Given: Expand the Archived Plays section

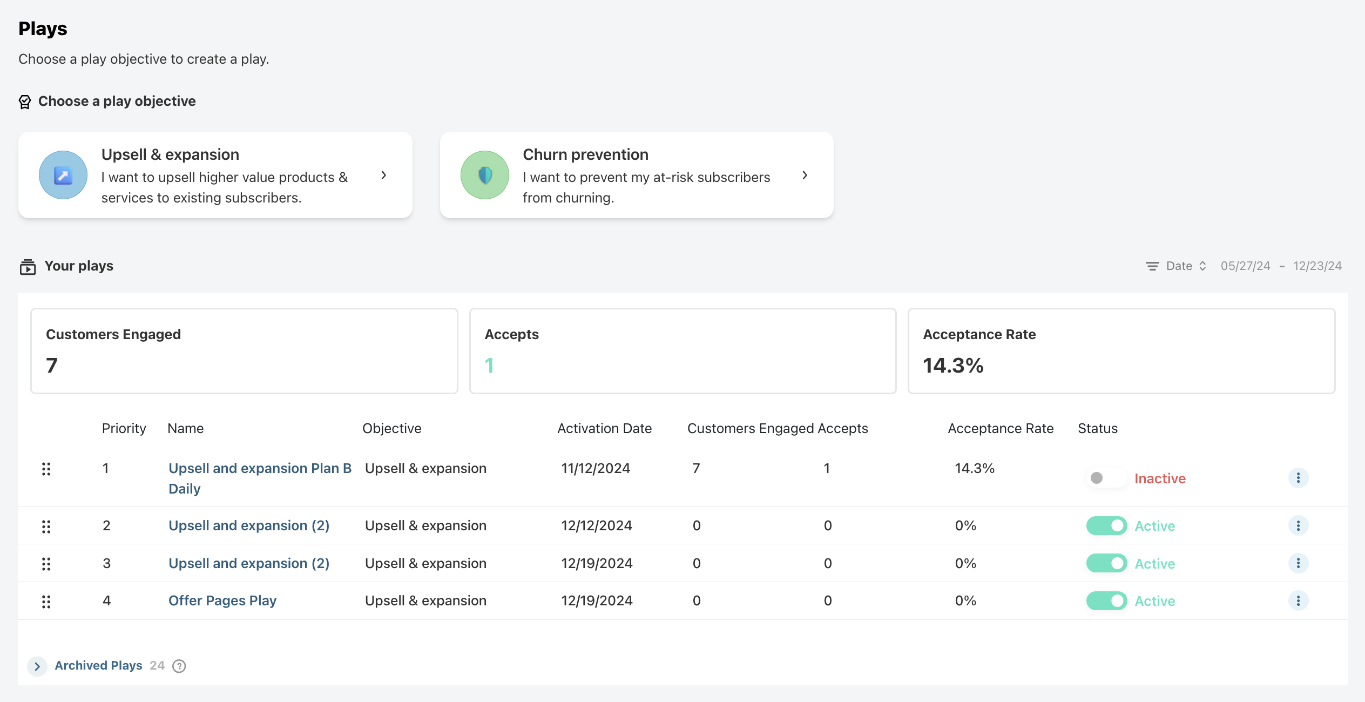Looking at the screenshot, I should tap(37, 666).
